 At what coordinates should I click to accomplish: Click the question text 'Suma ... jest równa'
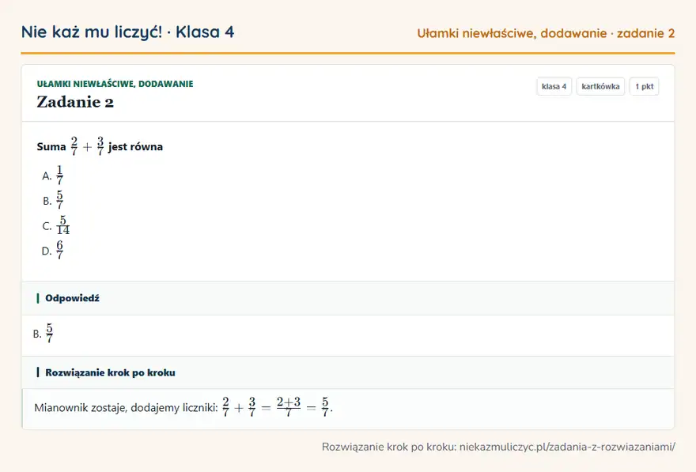coord(100,146)
